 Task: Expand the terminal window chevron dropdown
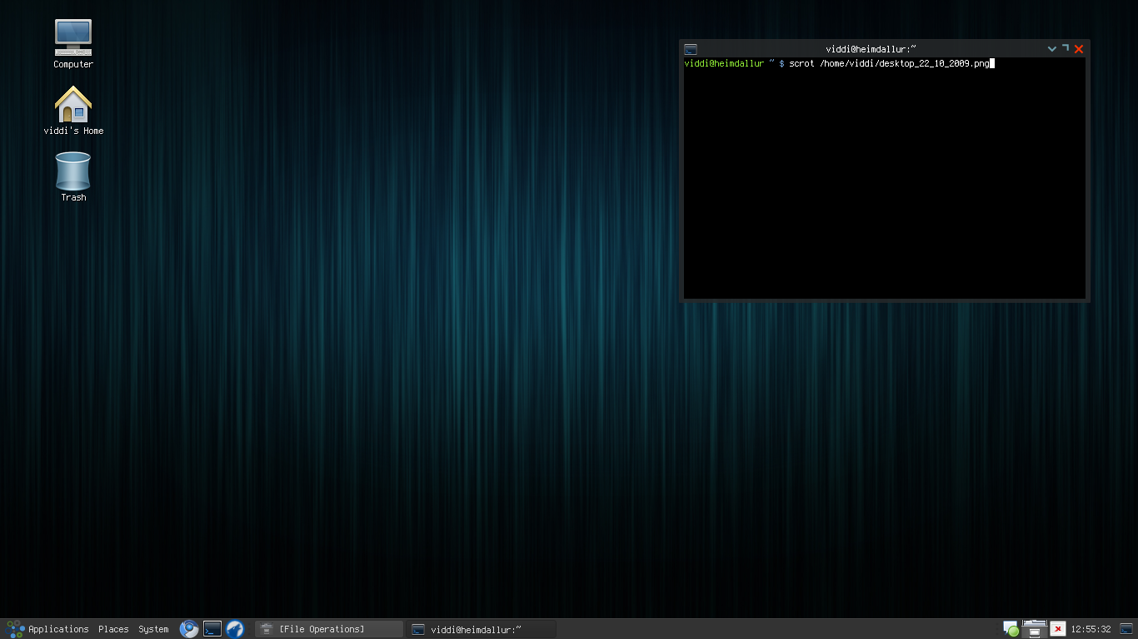[x=1051, y=48]
